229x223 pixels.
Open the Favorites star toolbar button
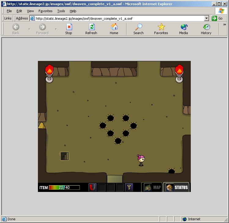161,29
